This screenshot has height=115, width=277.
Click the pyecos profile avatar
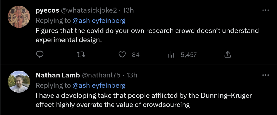tap(18, 16)
